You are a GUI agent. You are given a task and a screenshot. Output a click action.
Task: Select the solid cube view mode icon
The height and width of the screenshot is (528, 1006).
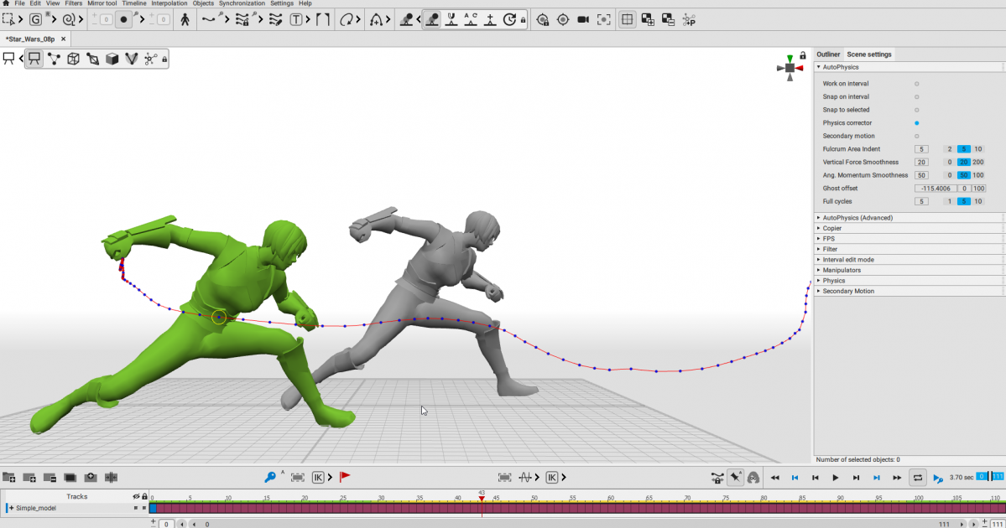pyautogui.click(x=112, y=59)
